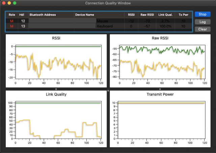This screenshot has width=216, height=153.
Task: Click the Link Qual. column header
Action: tap(165, 15)
